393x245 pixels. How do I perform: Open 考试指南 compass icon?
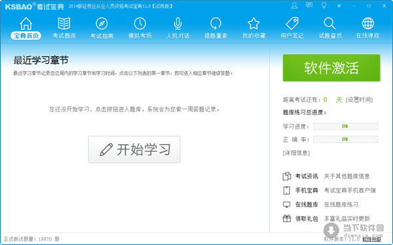click(x=102, y=24)
